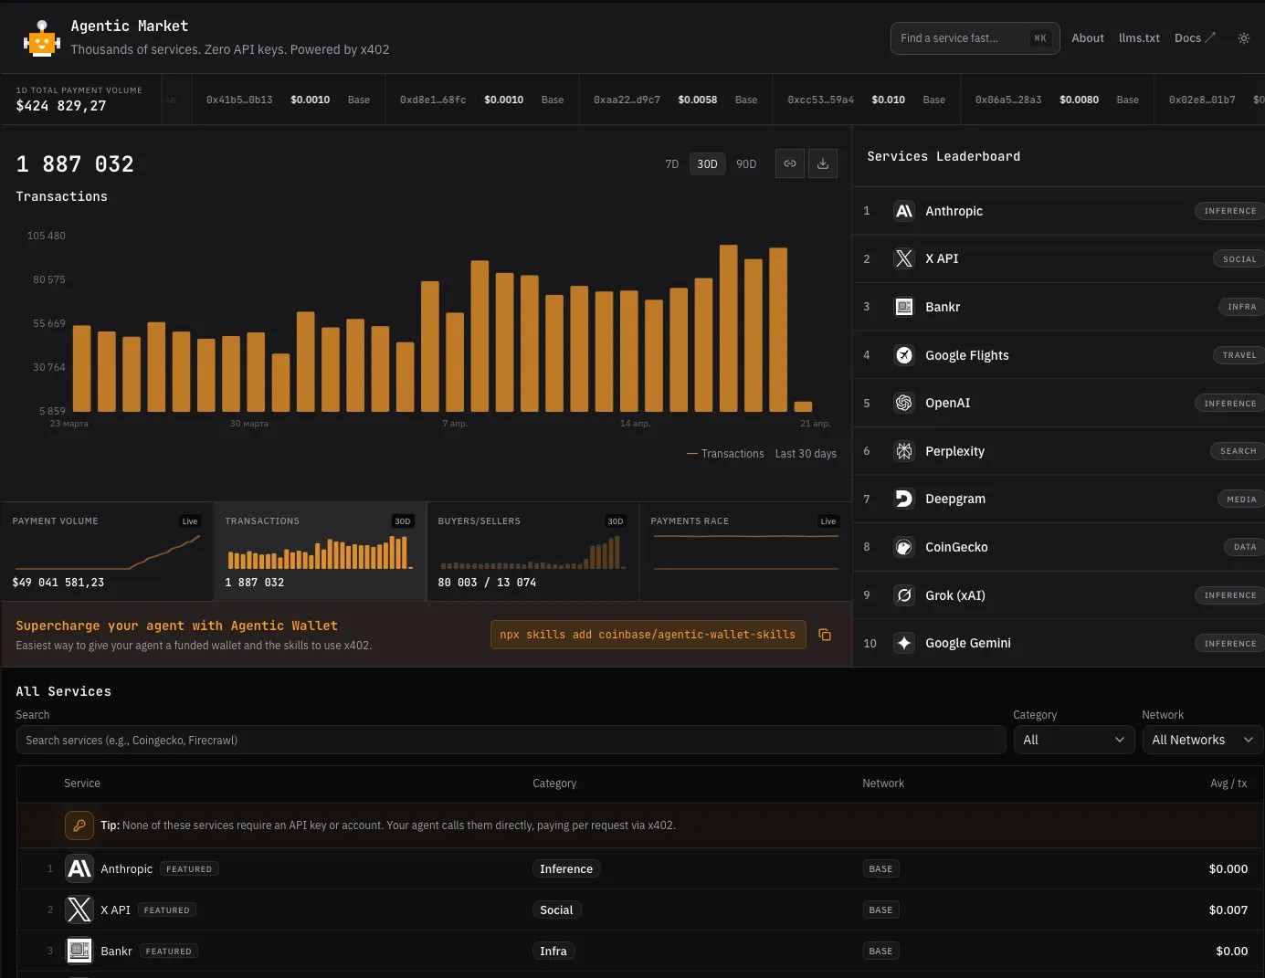Click the Agentic Market robot logo
Viewport: 1265px width, 978px height.
42,38
